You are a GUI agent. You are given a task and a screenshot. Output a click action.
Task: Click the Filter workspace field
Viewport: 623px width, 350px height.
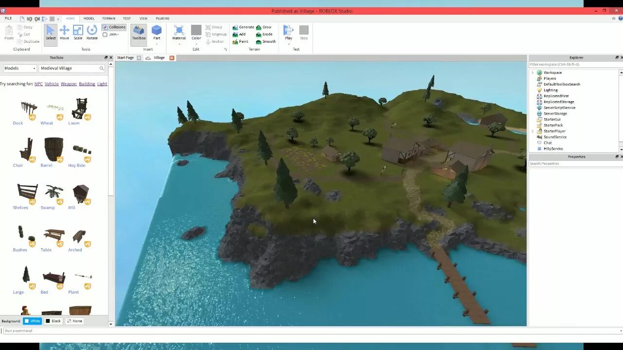(575, 65)
